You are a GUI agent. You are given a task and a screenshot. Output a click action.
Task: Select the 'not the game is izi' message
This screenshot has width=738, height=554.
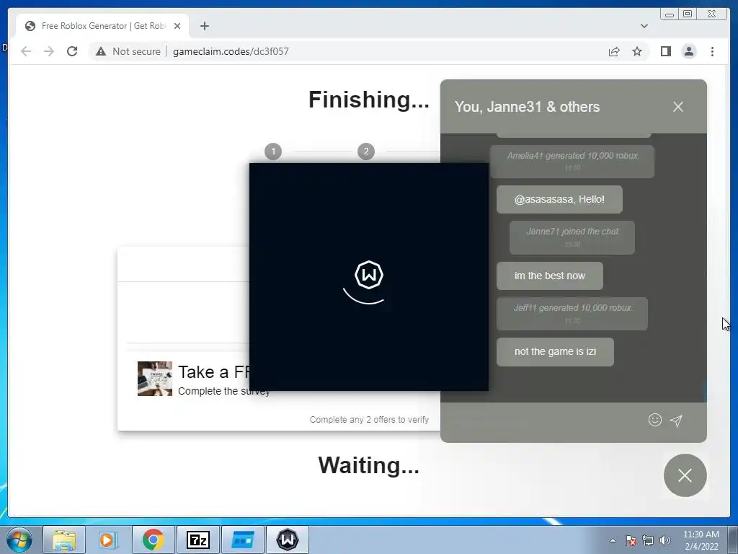click(x=555, y=351)
